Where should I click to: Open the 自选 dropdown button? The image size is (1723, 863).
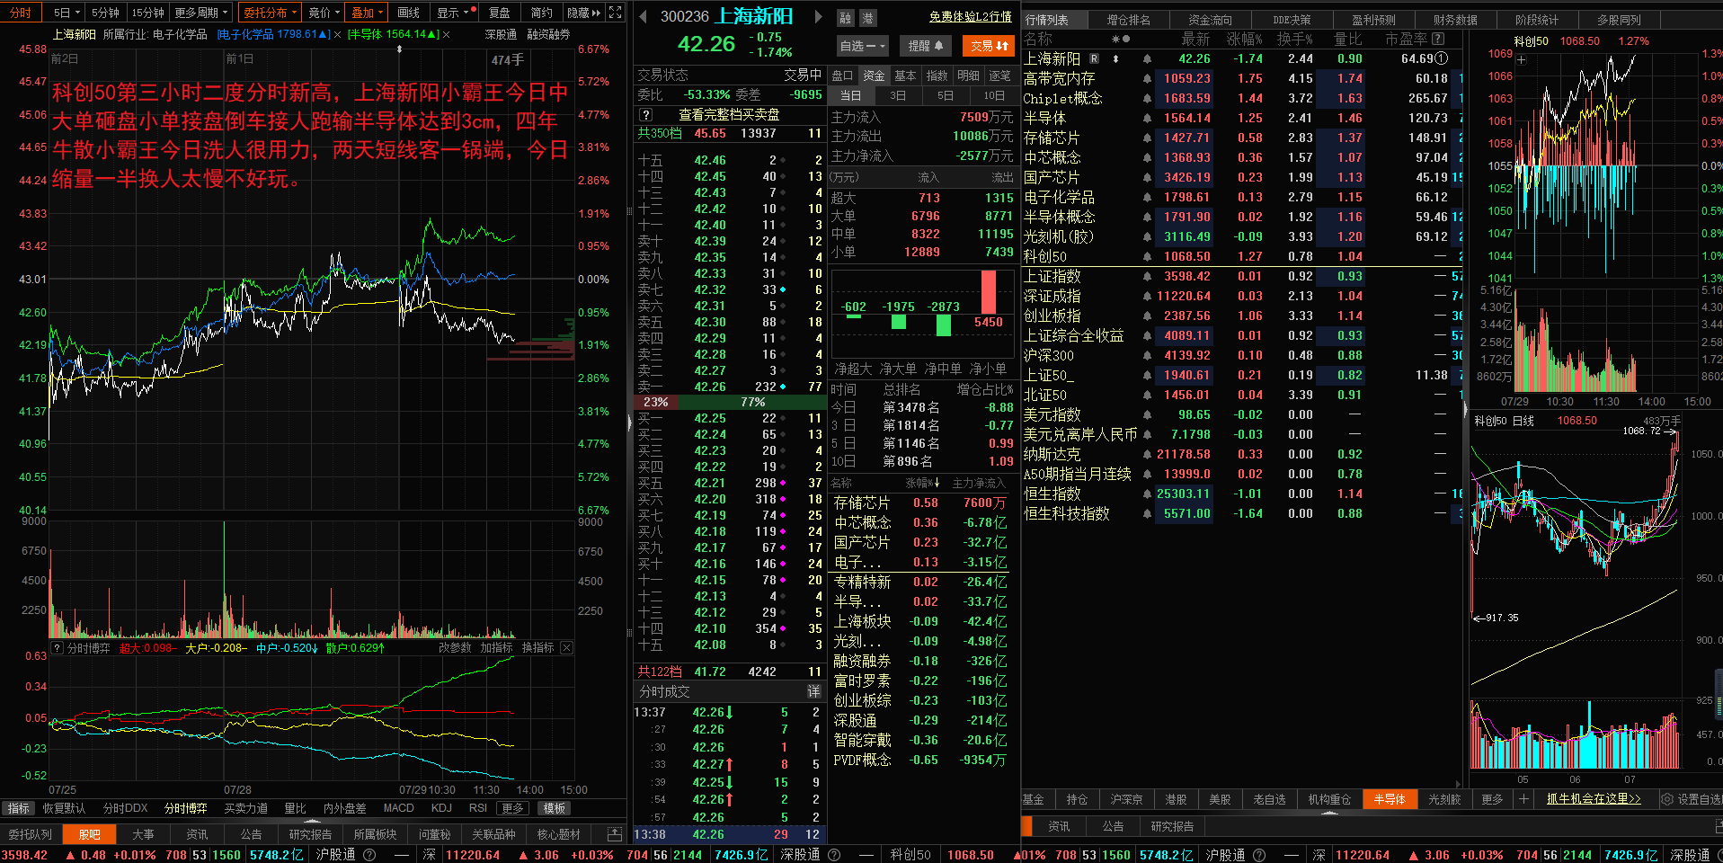tap(862, 45)
